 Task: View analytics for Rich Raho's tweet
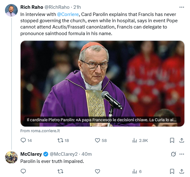(140, 141)
